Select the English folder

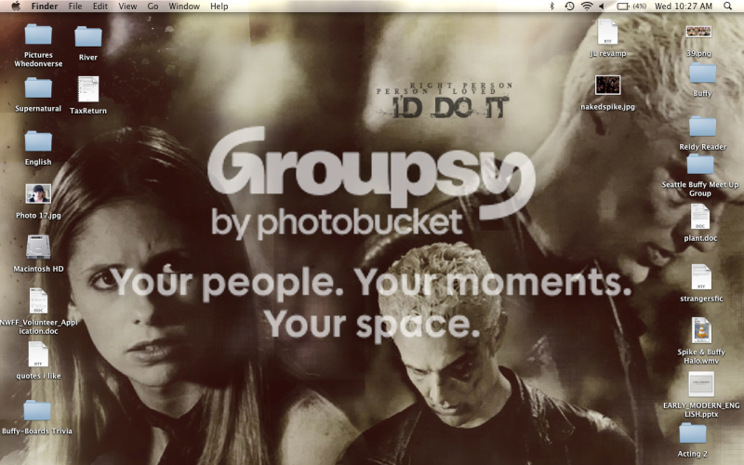[38, 142]
